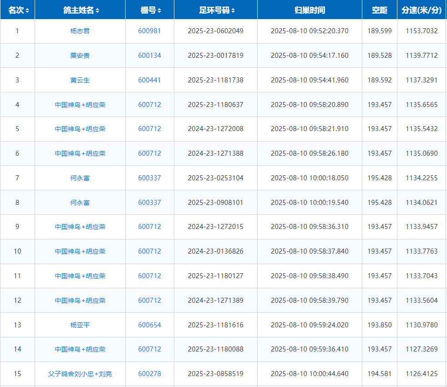The height and width of the screenshot is (387, 447).
Task: Open 中国神鸟+胡应荣 link in rank 4 row
Action: coord(80,105)
